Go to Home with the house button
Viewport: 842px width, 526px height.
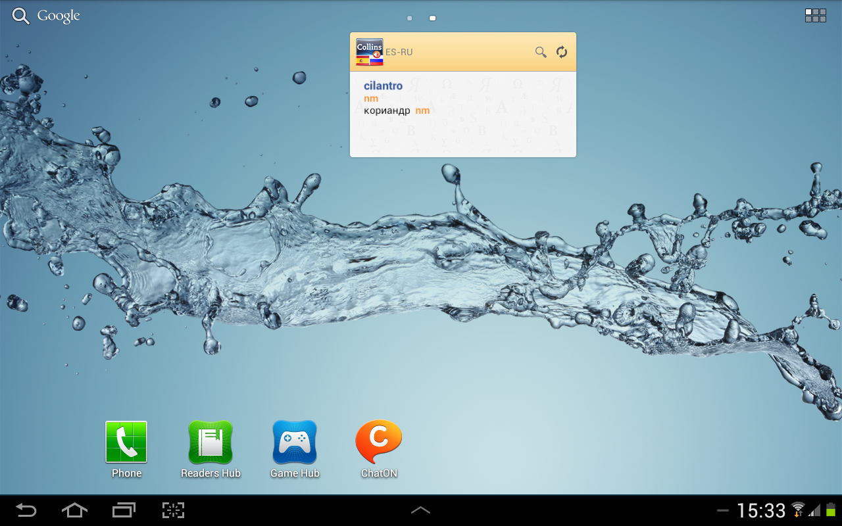pos(74,510)
